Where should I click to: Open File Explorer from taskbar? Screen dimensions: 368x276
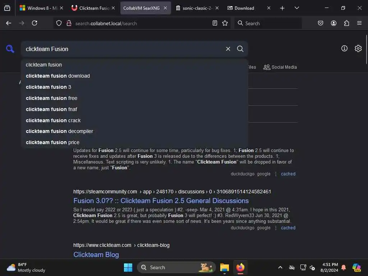coord(224,267)
